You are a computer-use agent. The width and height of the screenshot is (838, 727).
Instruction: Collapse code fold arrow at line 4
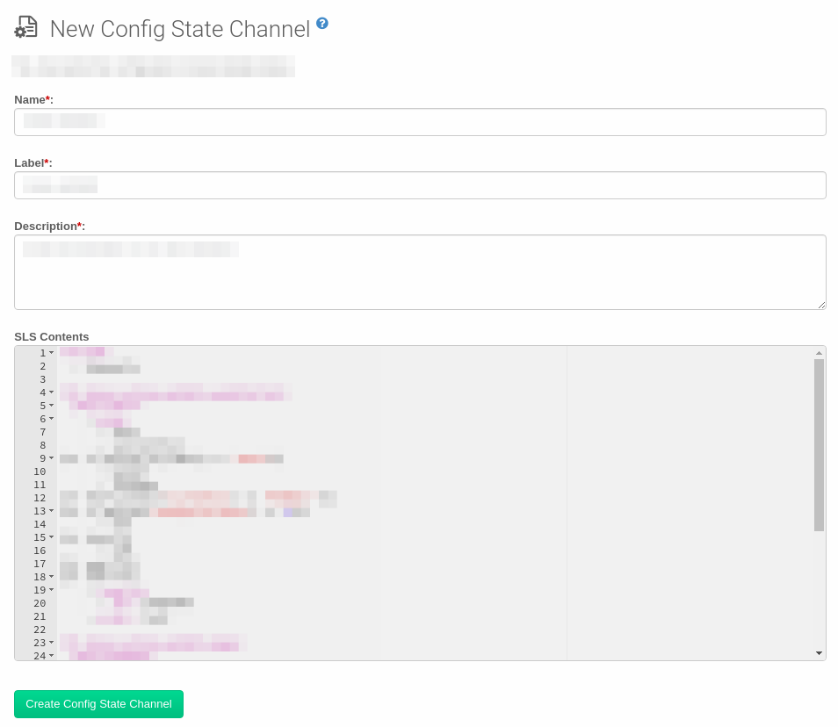[51, 392]
